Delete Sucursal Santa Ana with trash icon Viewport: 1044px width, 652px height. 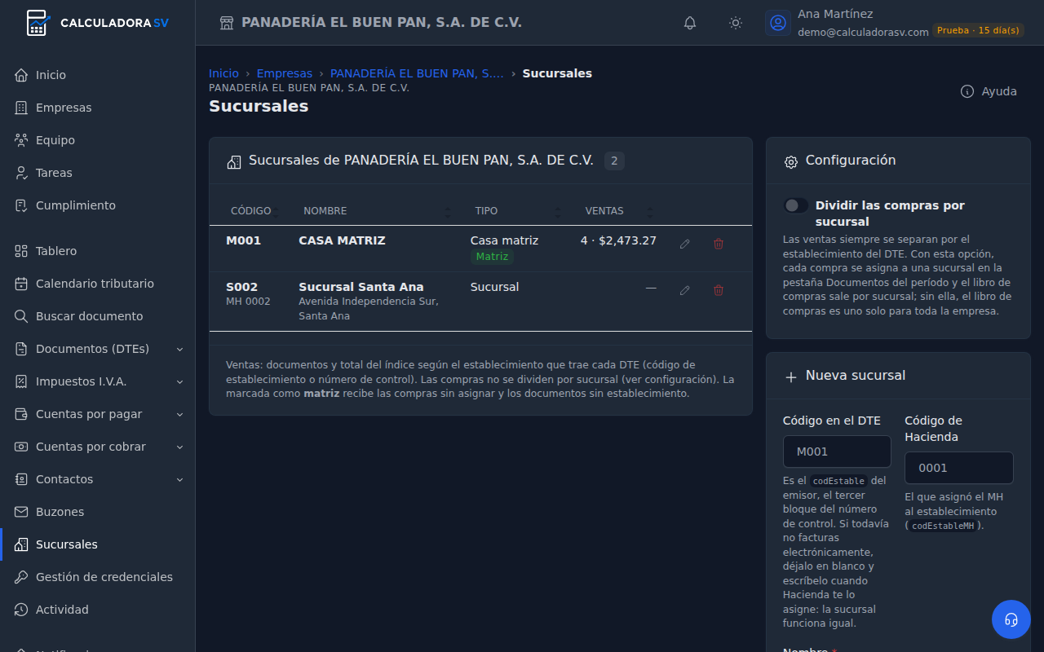pyautogui.click(x=719, y=290)
